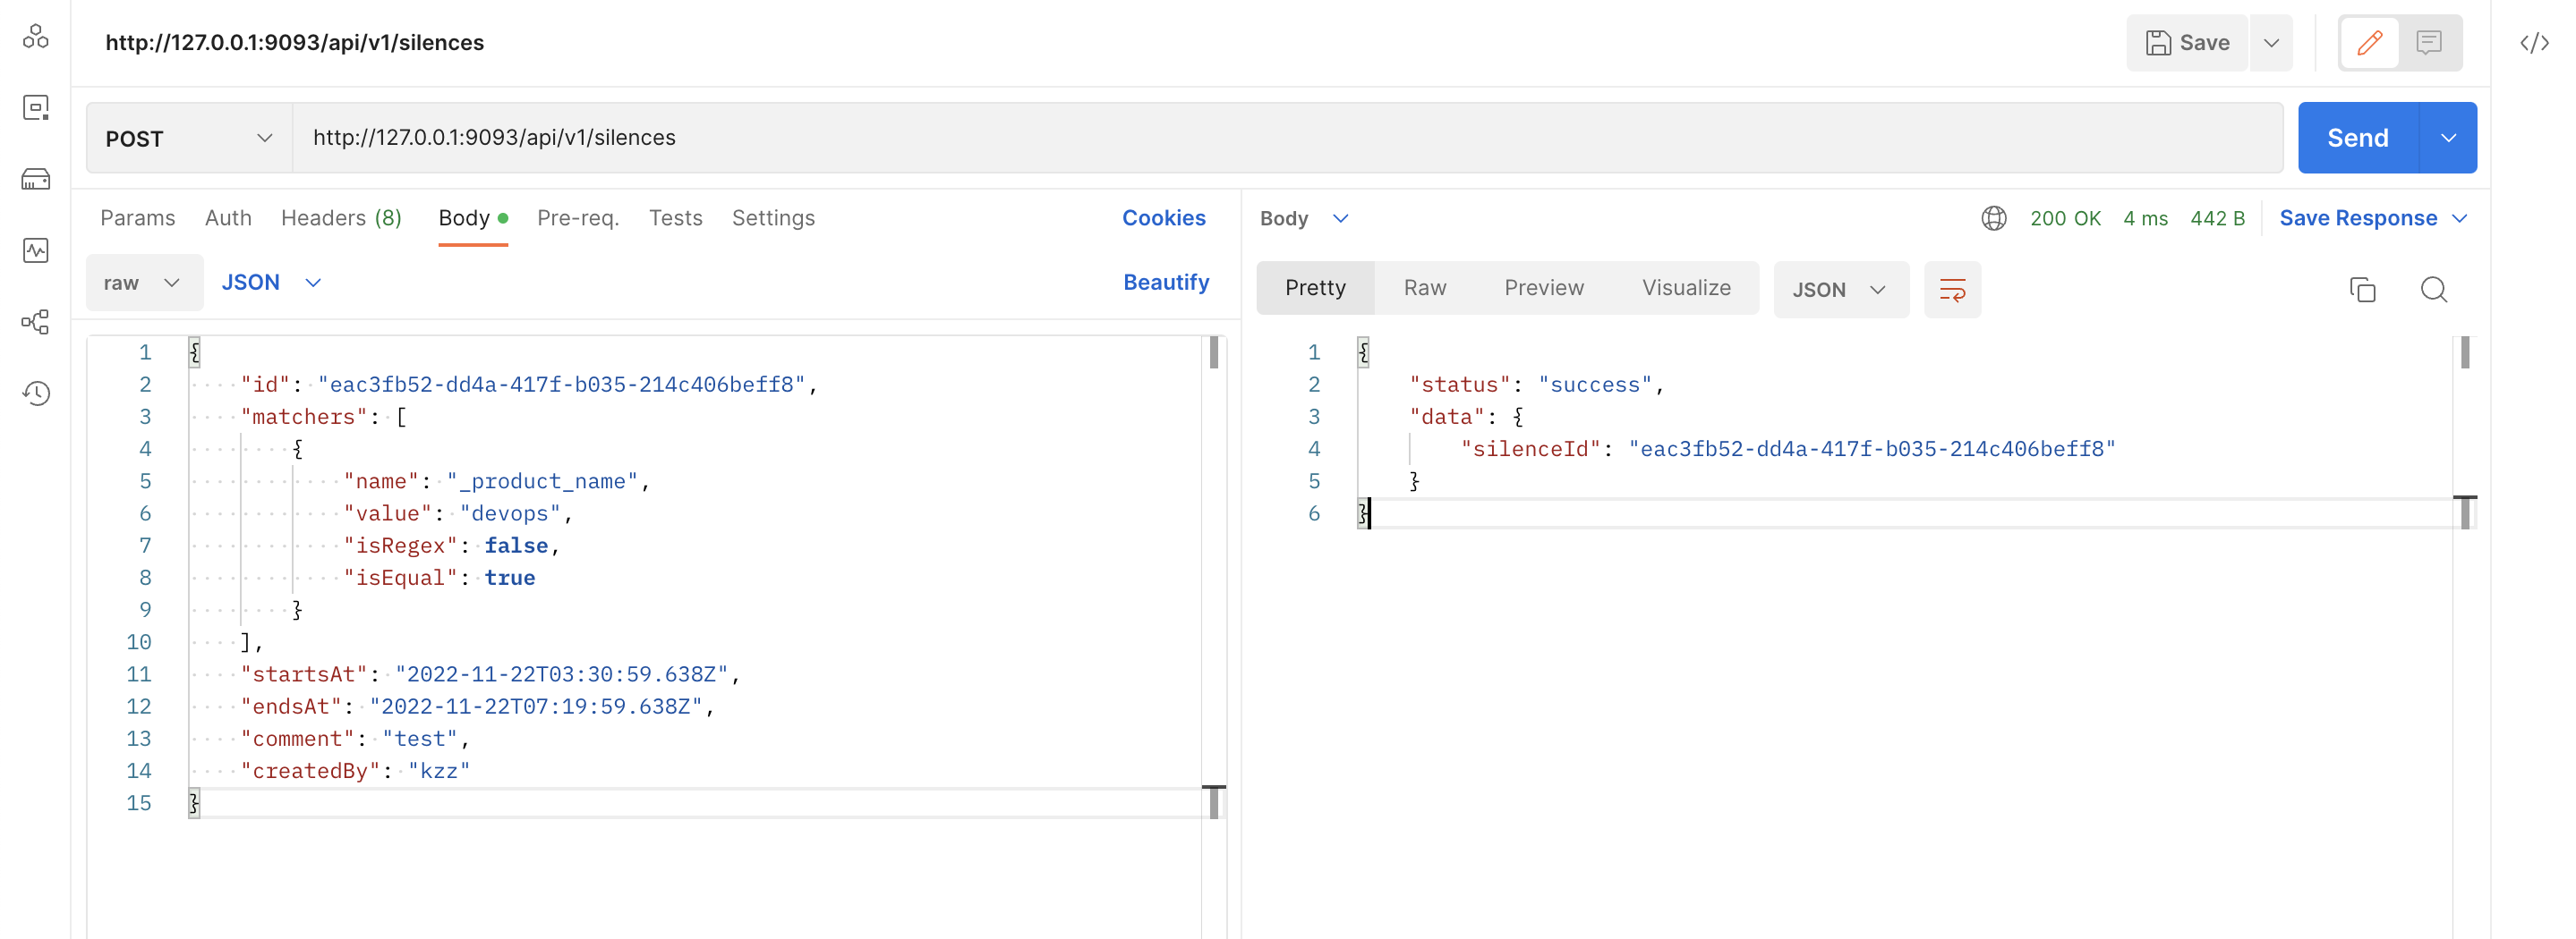Image resolution: width=2576 pixels, height=939 pixels.
Task: Open the Headers (8) tab
Action: pos(341,219)
